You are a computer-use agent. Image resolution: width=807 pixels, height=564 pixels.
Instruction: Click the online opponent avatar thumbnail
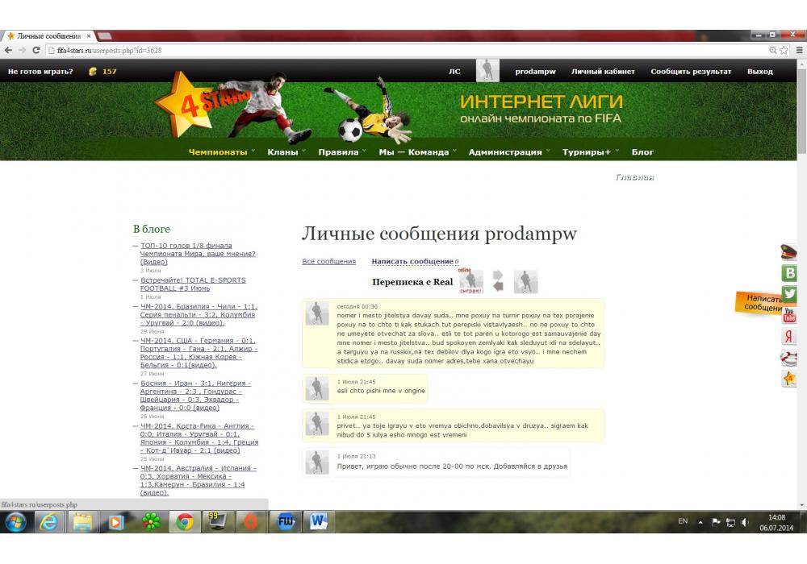tap(471, 281)
